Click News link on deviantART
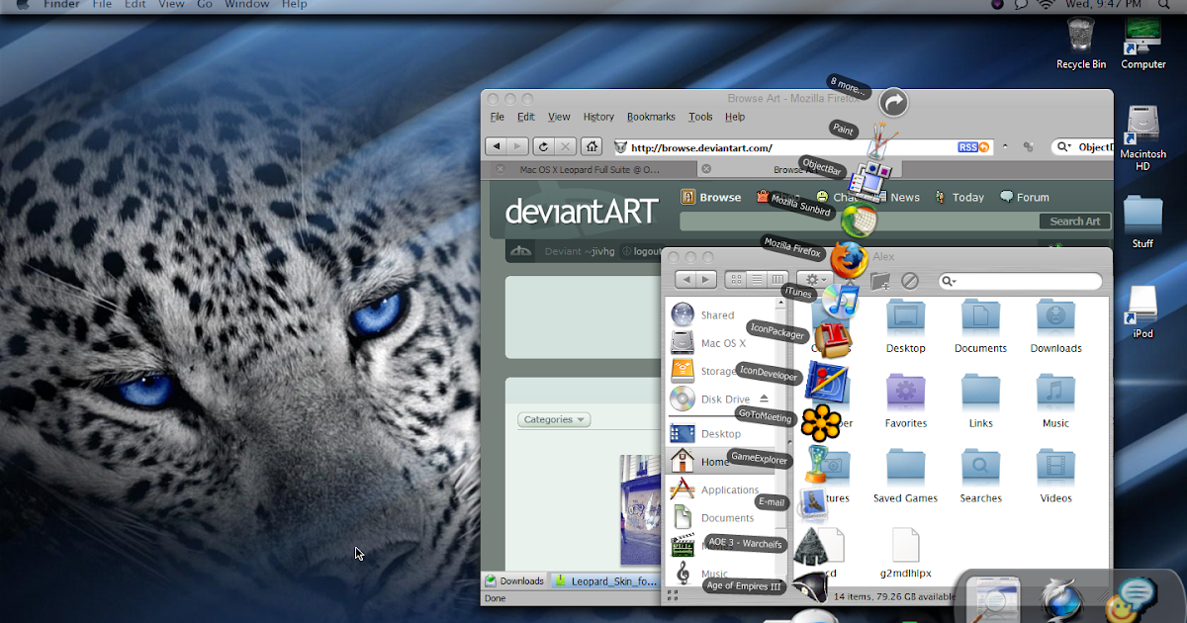The width and height of the screenshot is (1187, 623). 905,197
